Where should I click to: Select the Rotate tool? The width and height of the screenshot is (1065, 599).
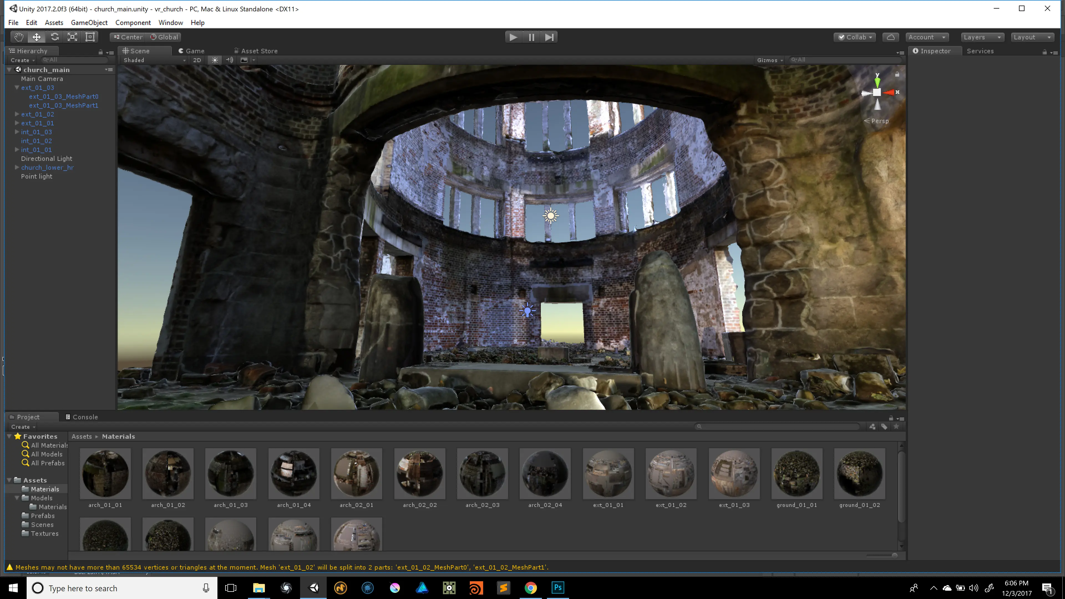click(55, 37)
